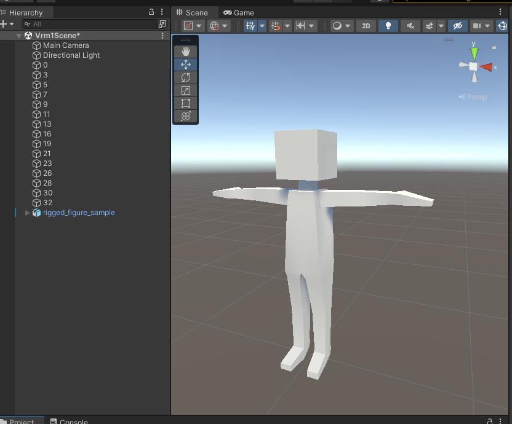Open the create menu in the Hierarchy
512x424 pixels.
5,24
